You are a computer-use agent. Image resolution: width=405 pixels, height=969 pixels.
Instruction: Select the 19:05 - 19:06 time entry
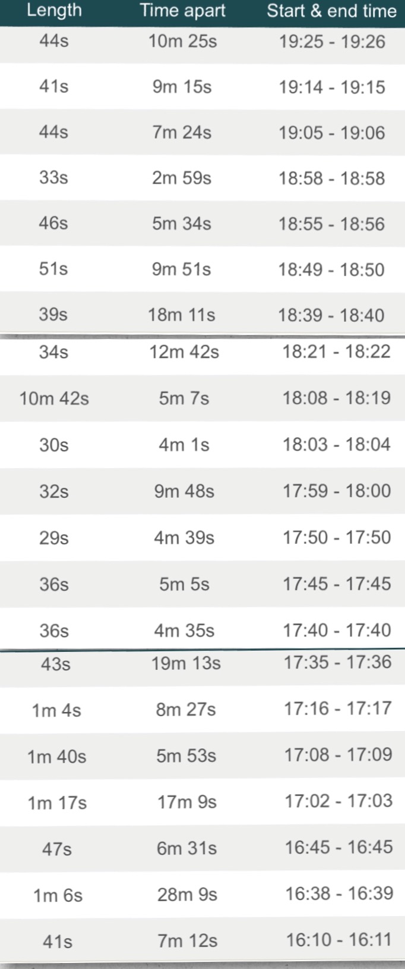coord(332,133)
